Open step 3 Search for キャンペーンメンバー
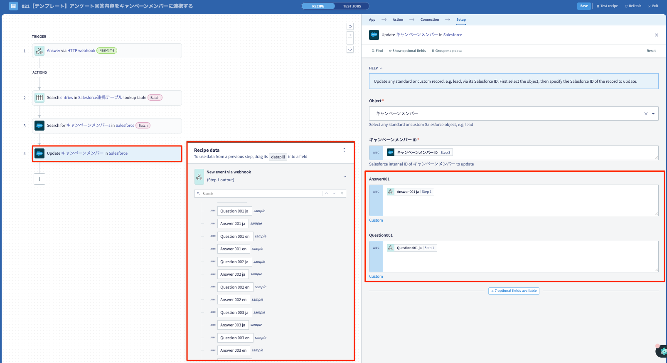This screenshot has height=363, width=667. [x=107, y=126]
